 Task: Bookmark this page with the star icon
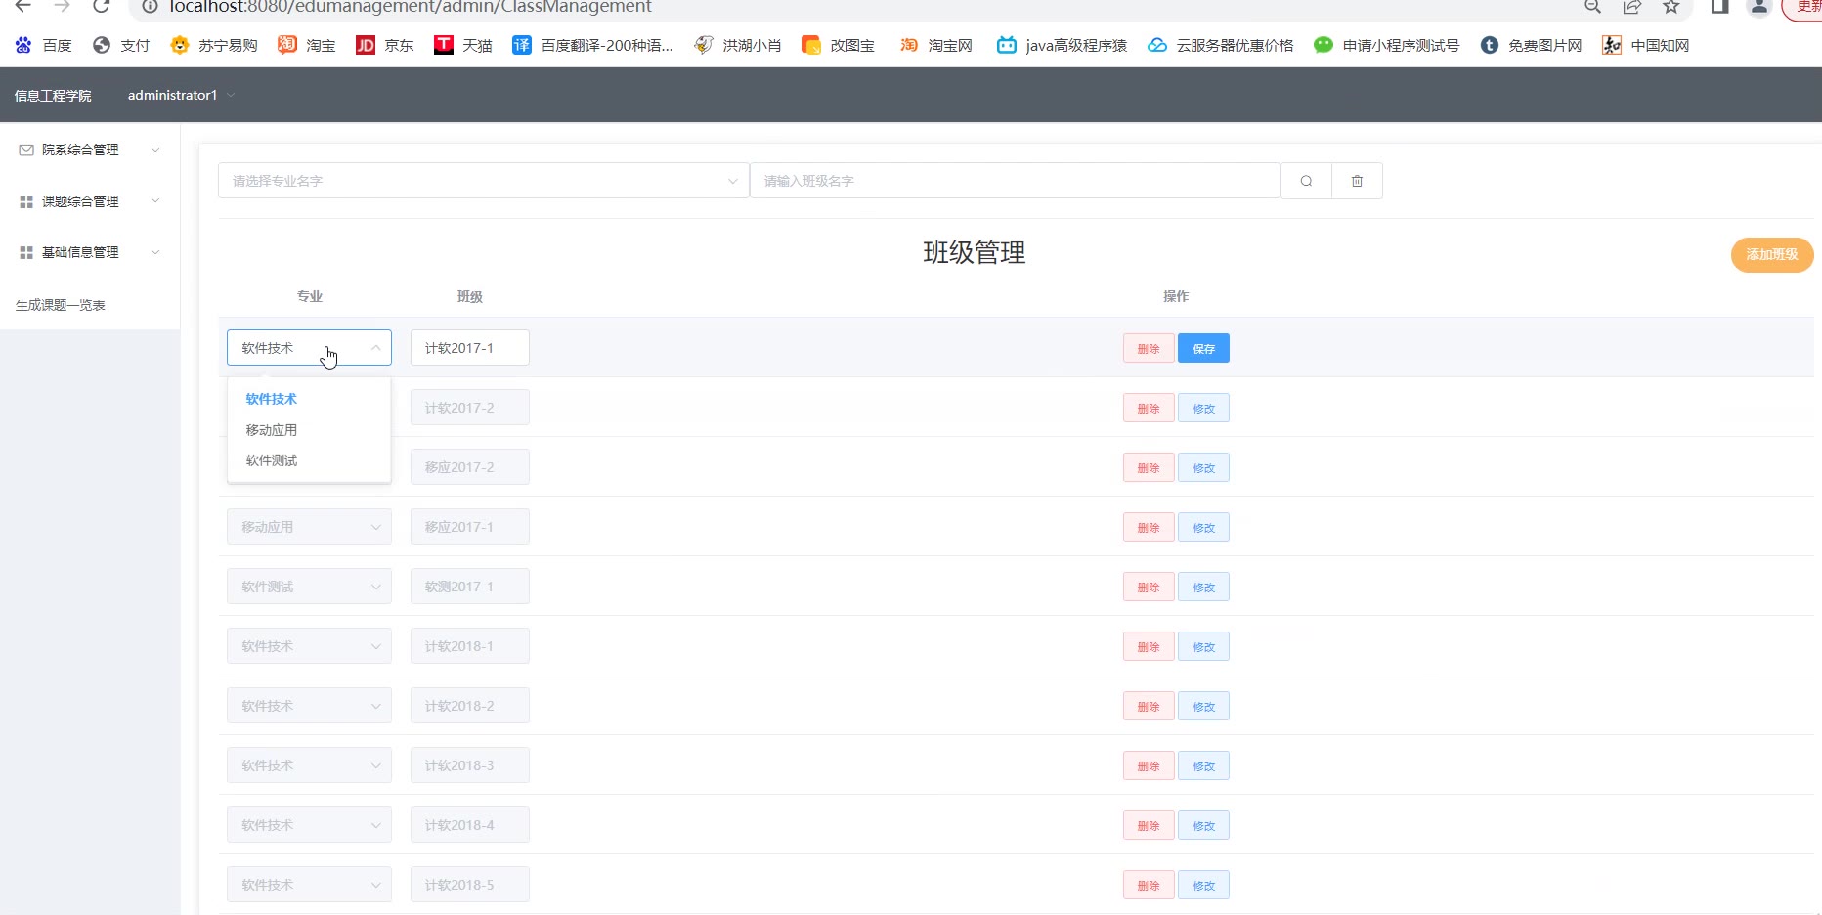[1671, 7]
